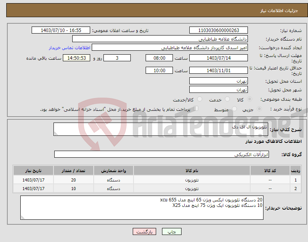Click the بازگشت (back) button
Viewport: 308px width, 242px height.
144,231
